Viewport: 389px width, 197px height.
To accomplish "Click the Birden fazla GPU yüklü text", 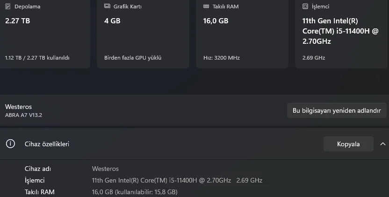I will point(132,58).
